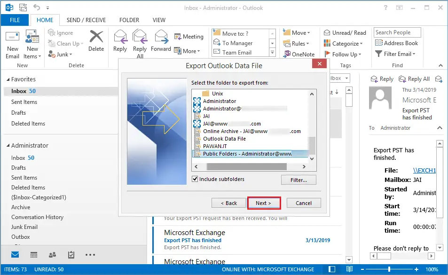The image size is (448, 275).
Task: Click the Search People field
Action: [x=397, y=32]
